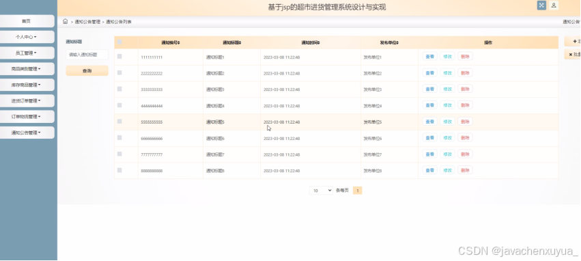Click 删除 for 发布单位5 row
This screenshot has width=581, height=261.
coord(465,122)
